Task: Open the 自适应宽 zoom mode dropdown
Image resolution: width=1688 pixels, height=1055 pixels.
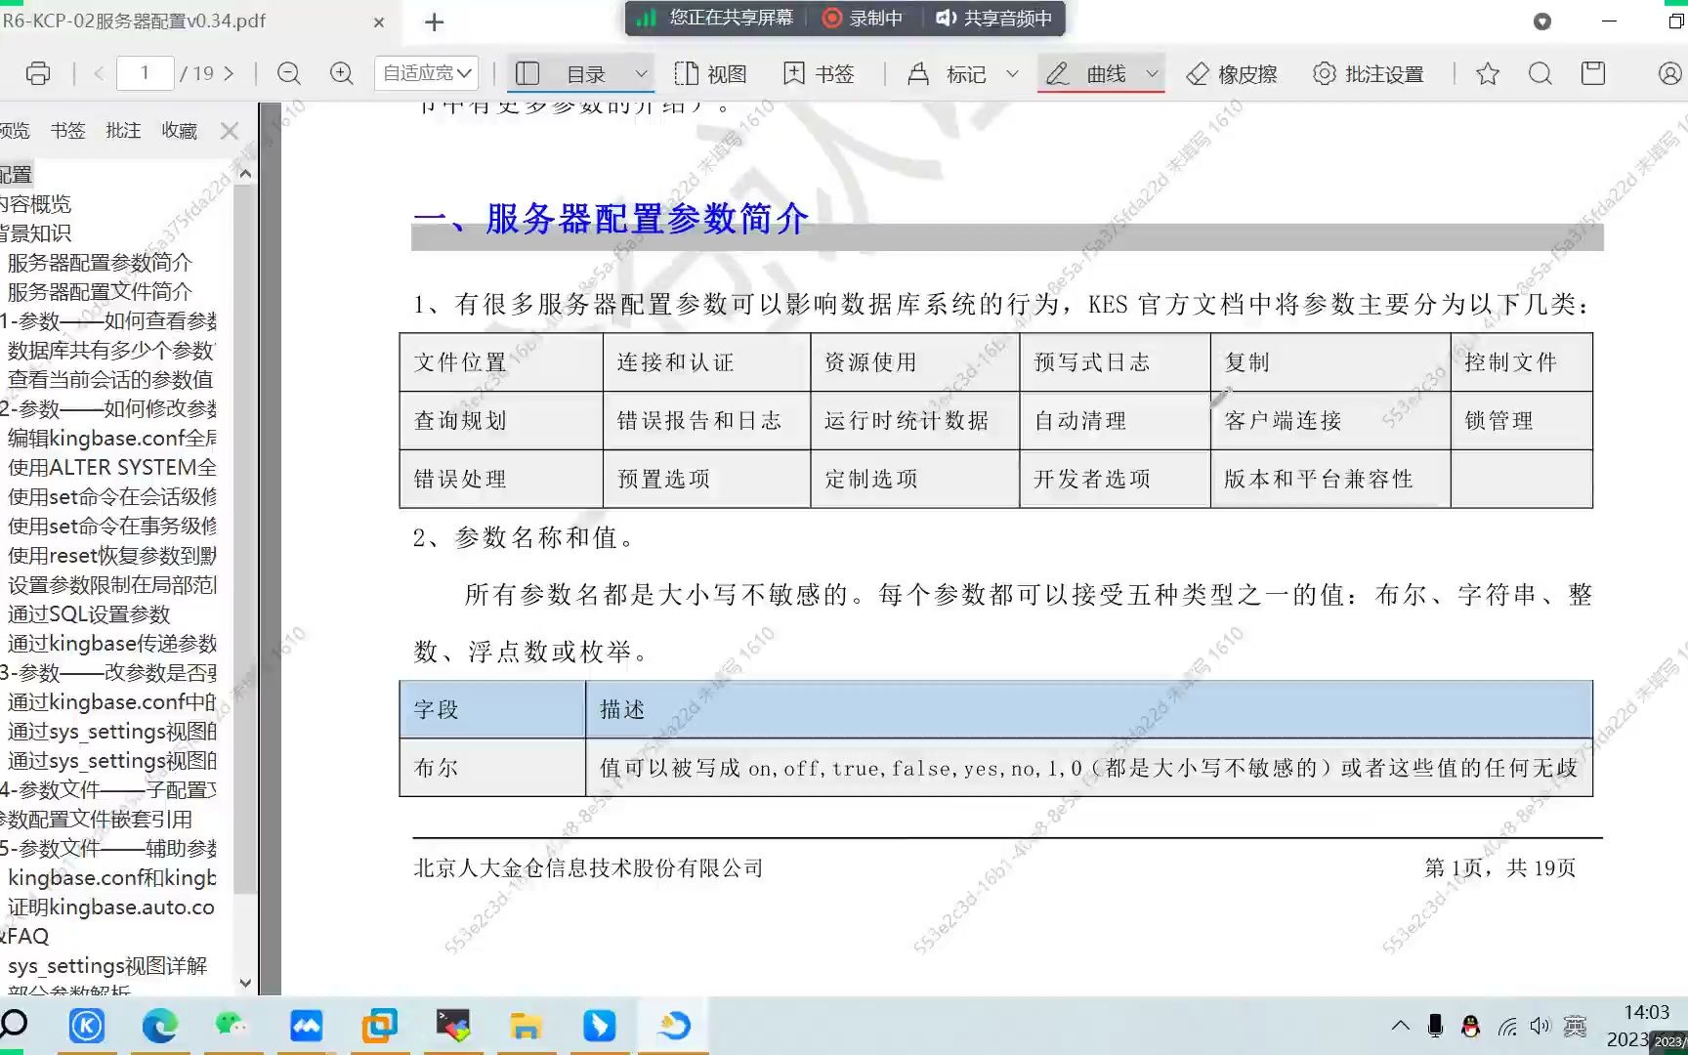Action: tap(425, 72)
